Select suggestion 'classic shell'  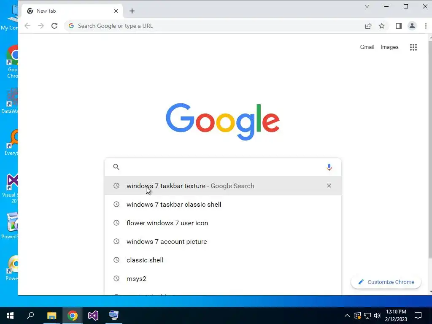223,260
